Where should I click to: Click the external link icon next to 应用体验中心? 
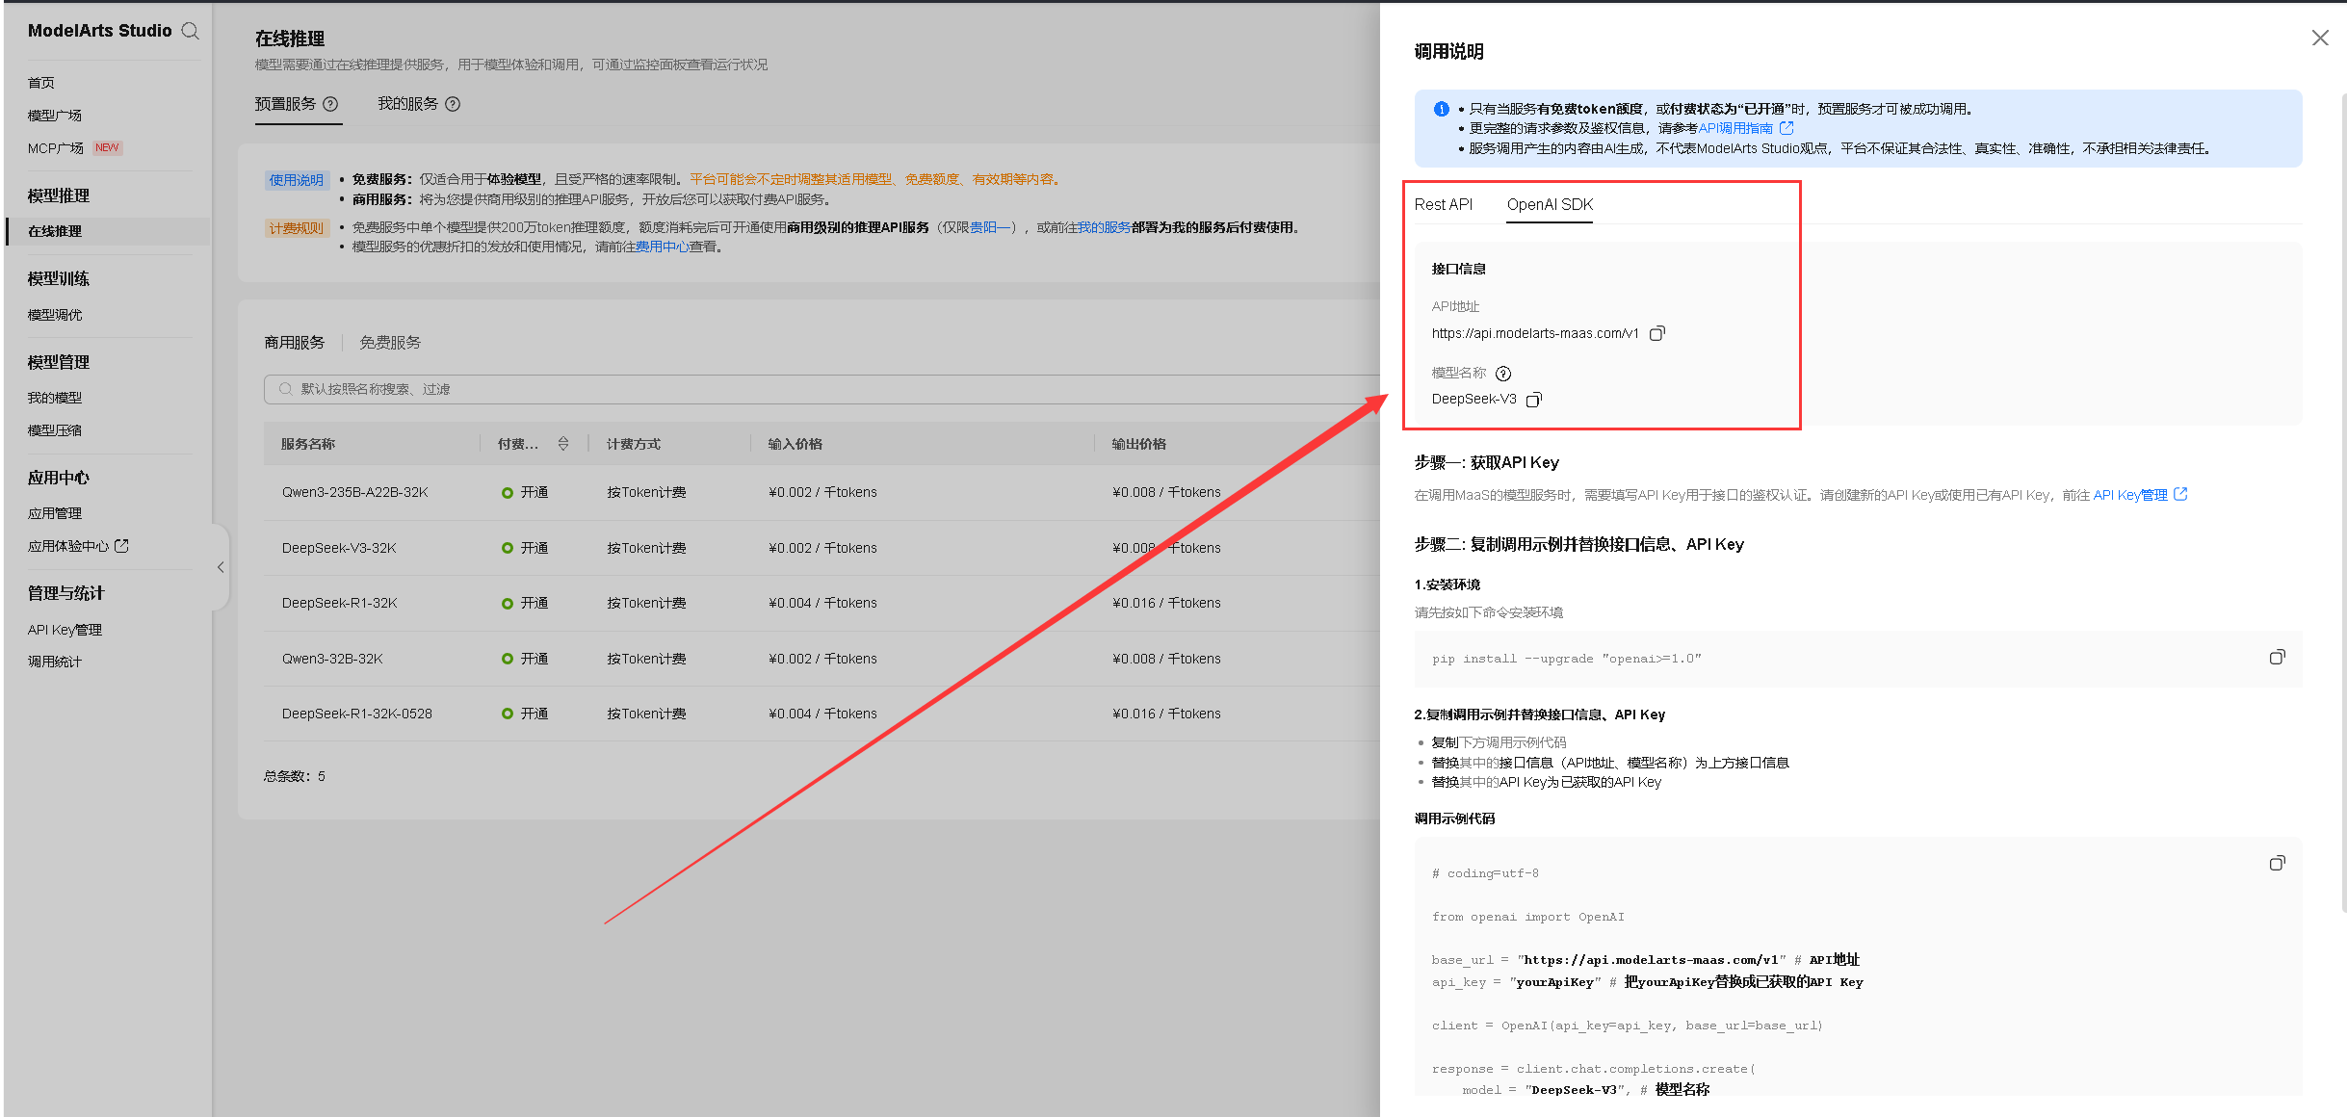[121, 546]
